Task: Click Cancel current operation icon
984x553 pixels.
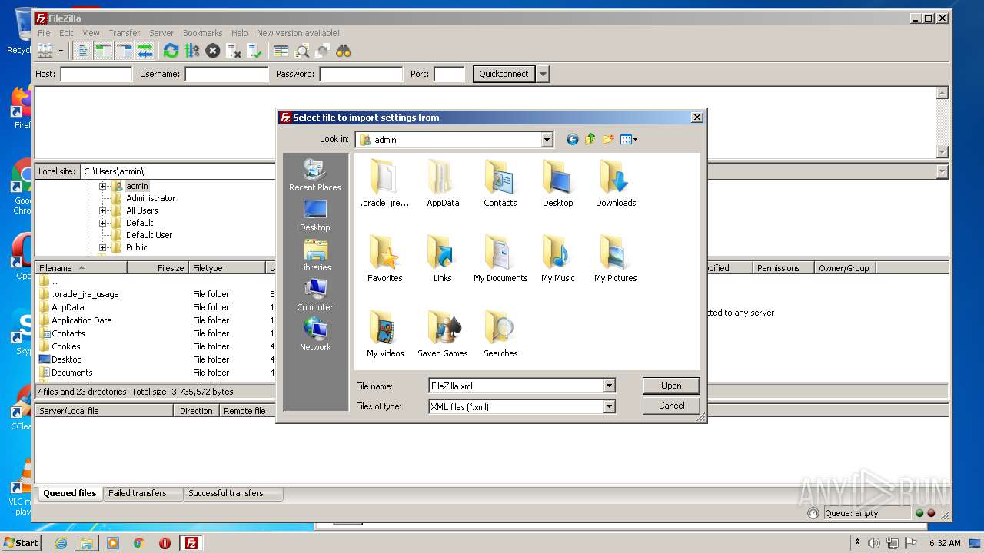Action: coord(213,51)
